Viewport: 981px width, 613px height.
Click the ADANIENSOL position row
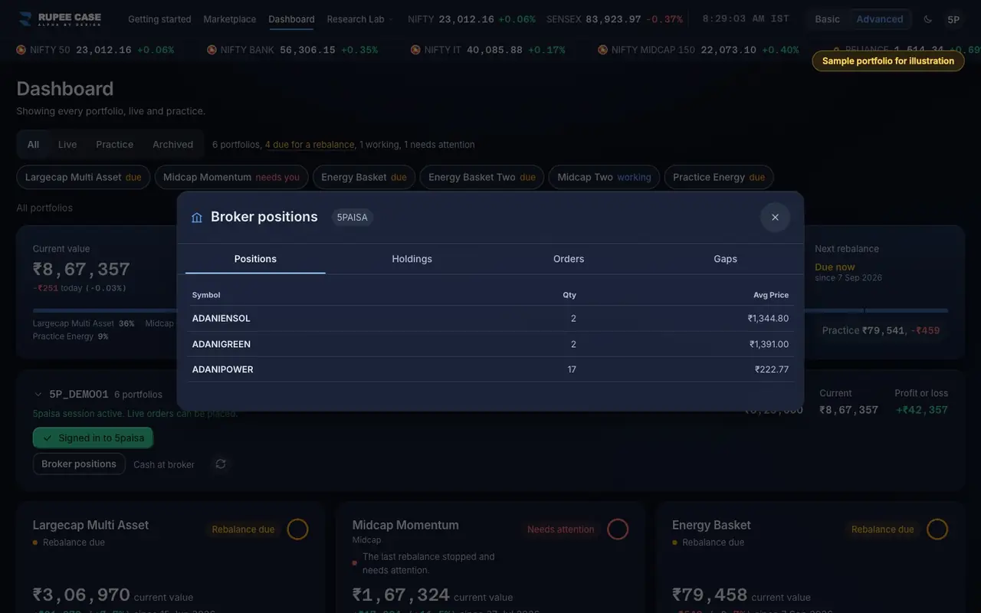tap(490, 319)
